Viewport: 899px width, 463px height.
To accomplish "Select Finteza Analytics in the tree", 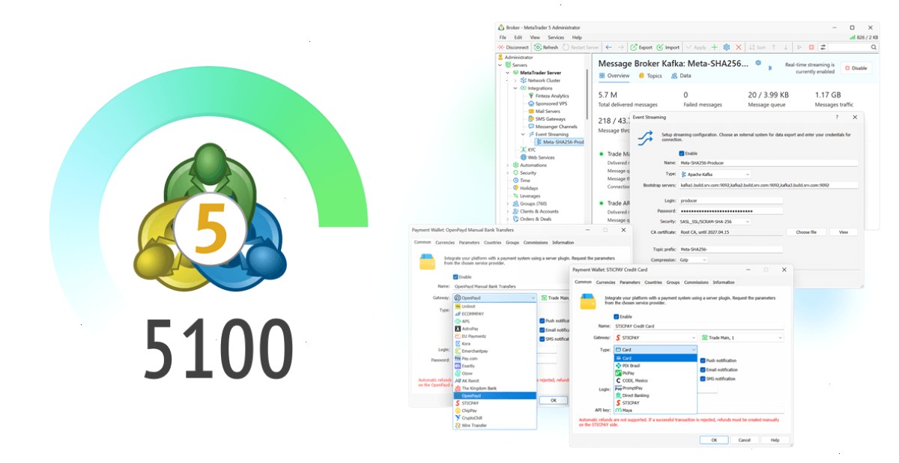I will tap(548, 96).
